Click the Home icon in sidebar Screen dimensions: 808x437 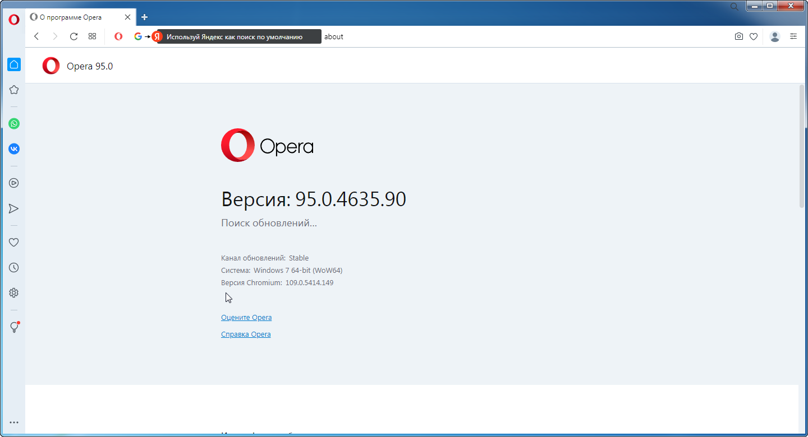click(x=14, y=64)
